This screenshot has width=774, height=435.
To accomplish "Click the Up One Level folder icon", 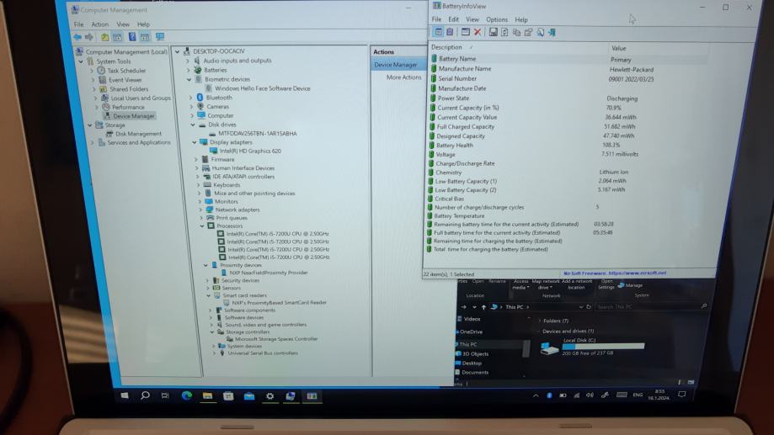I will tap(104, 37).
